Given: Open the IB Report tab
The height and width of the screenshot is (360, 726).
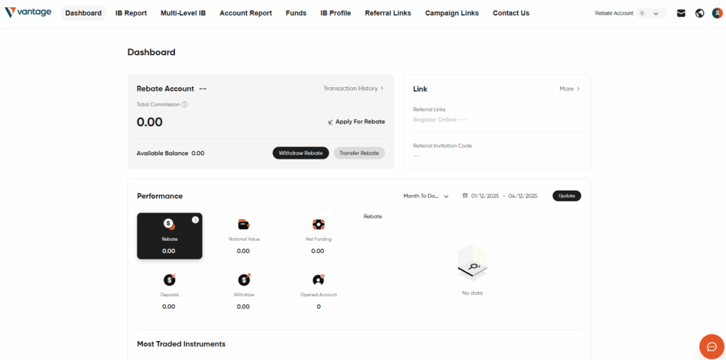Looking at the screenshot, I should click(131, 13).
